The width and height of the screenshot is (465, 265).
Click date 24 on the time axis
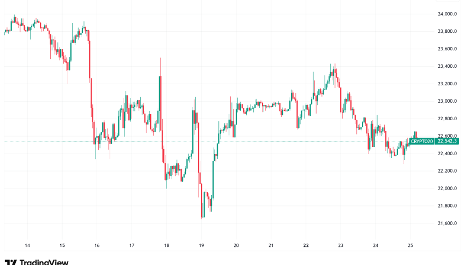pos(375,245)
